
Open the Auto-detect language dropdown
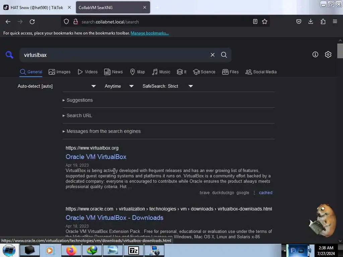(x=57, y=86)
